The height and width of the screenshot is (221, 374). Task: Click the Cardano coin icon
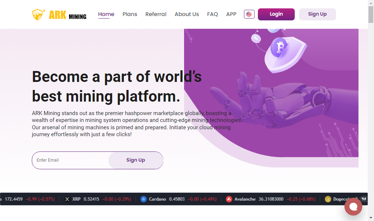pos(143,199)
